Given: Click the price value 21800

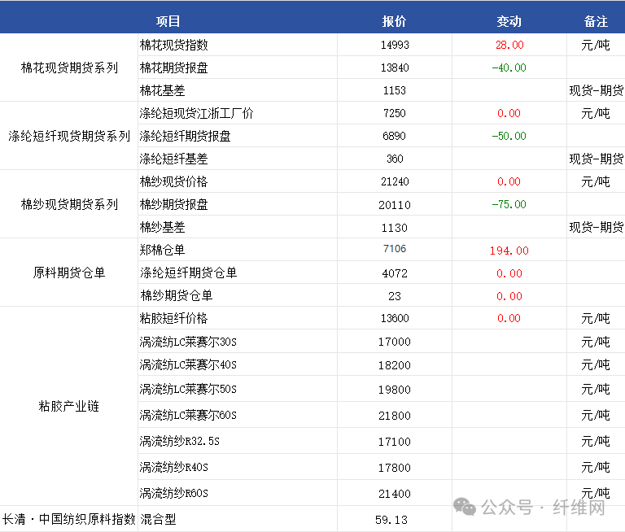Looking at the screenshot, I should (395, 416).
